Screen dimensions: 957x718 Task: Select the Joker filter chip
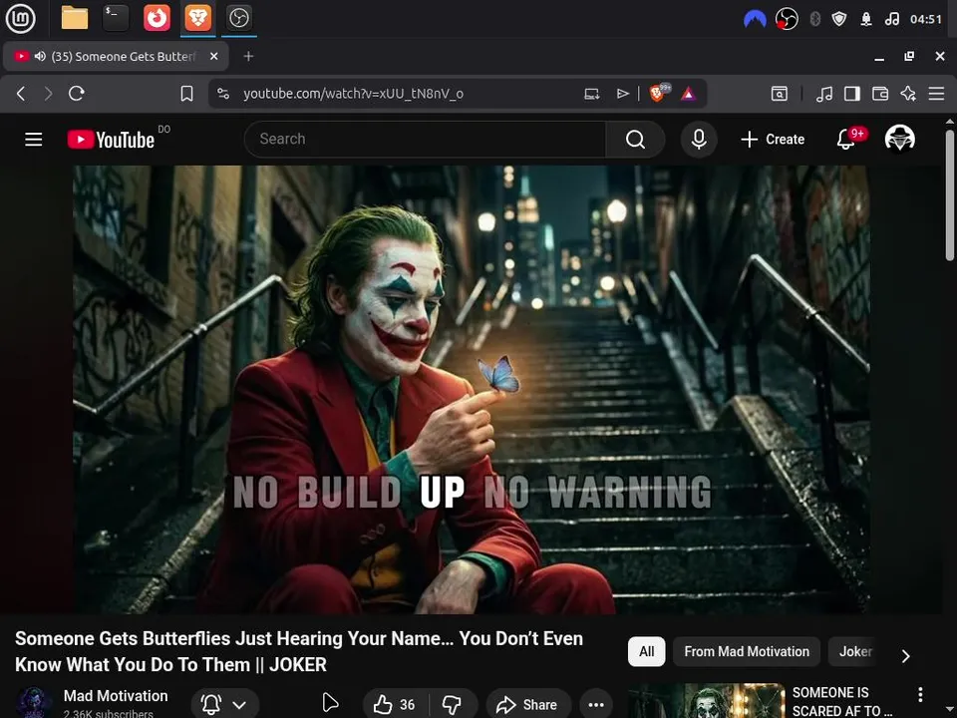point(855,651)
